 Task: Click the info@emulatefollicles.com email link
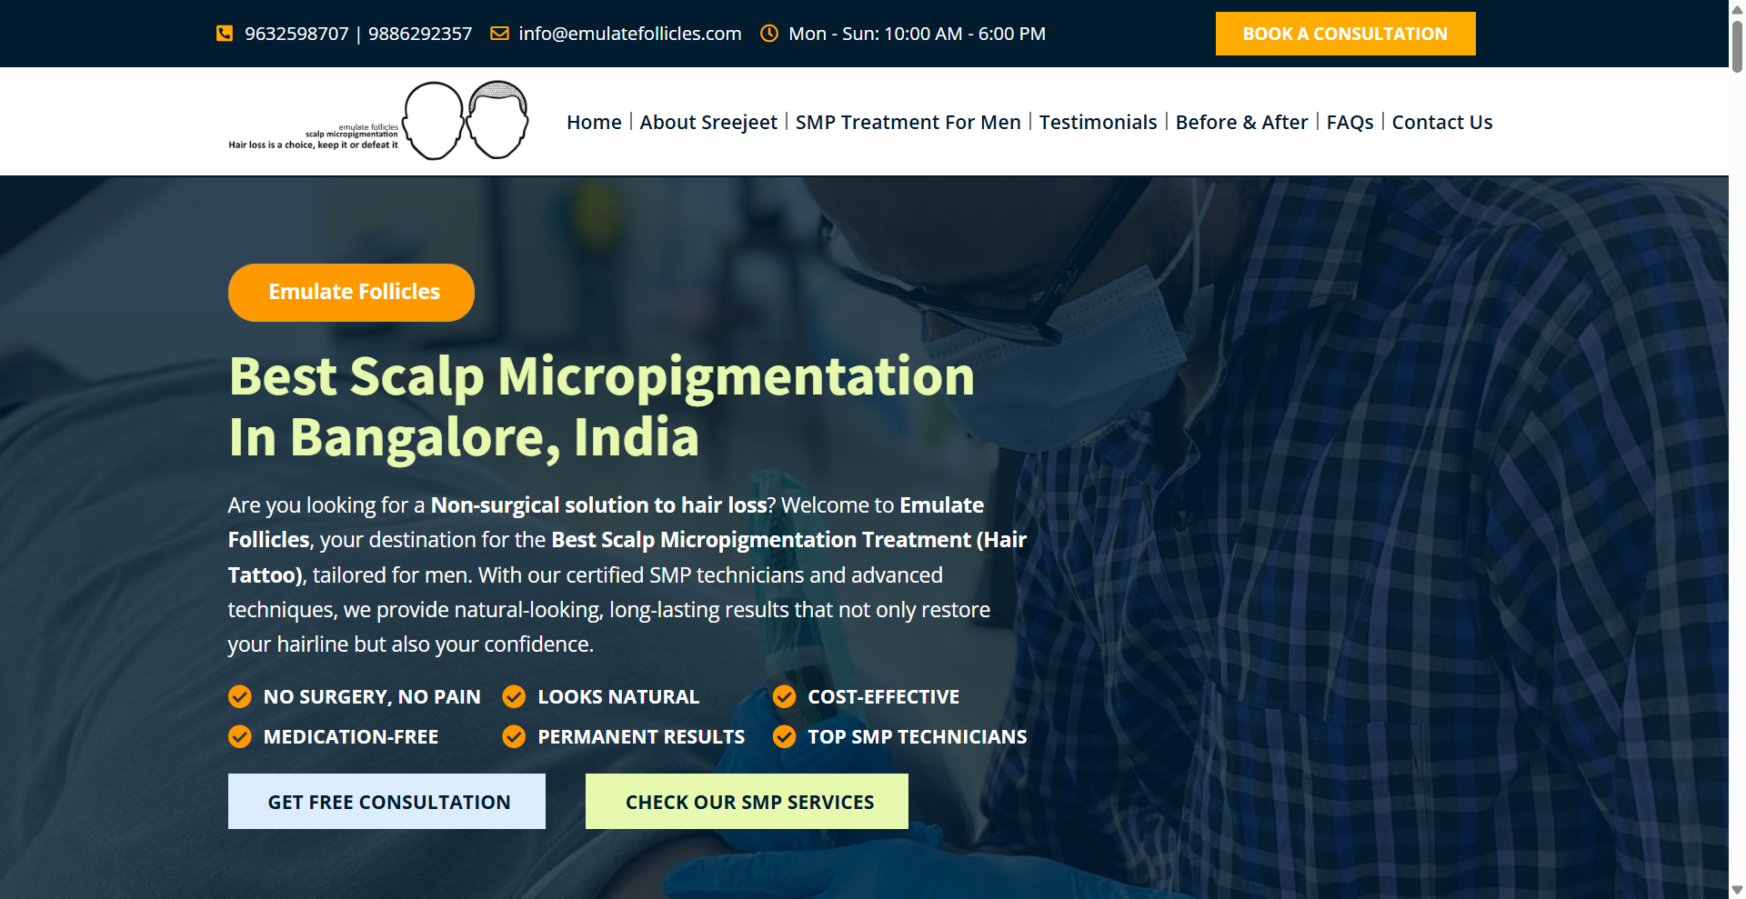(x=629, y=34)
